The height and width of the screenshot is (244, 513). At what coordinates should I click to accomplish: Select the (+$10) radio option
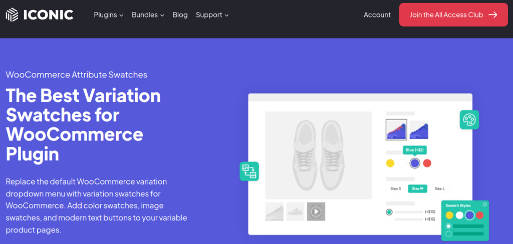pyautogui.click(x=389, y=212)
